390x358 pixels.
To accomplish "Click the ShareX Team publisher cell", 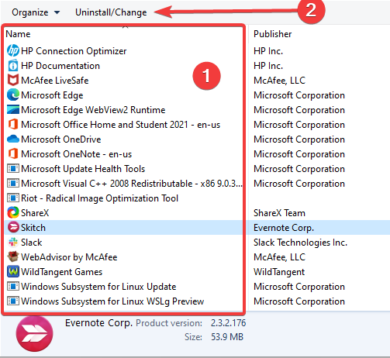I will 279,213.
